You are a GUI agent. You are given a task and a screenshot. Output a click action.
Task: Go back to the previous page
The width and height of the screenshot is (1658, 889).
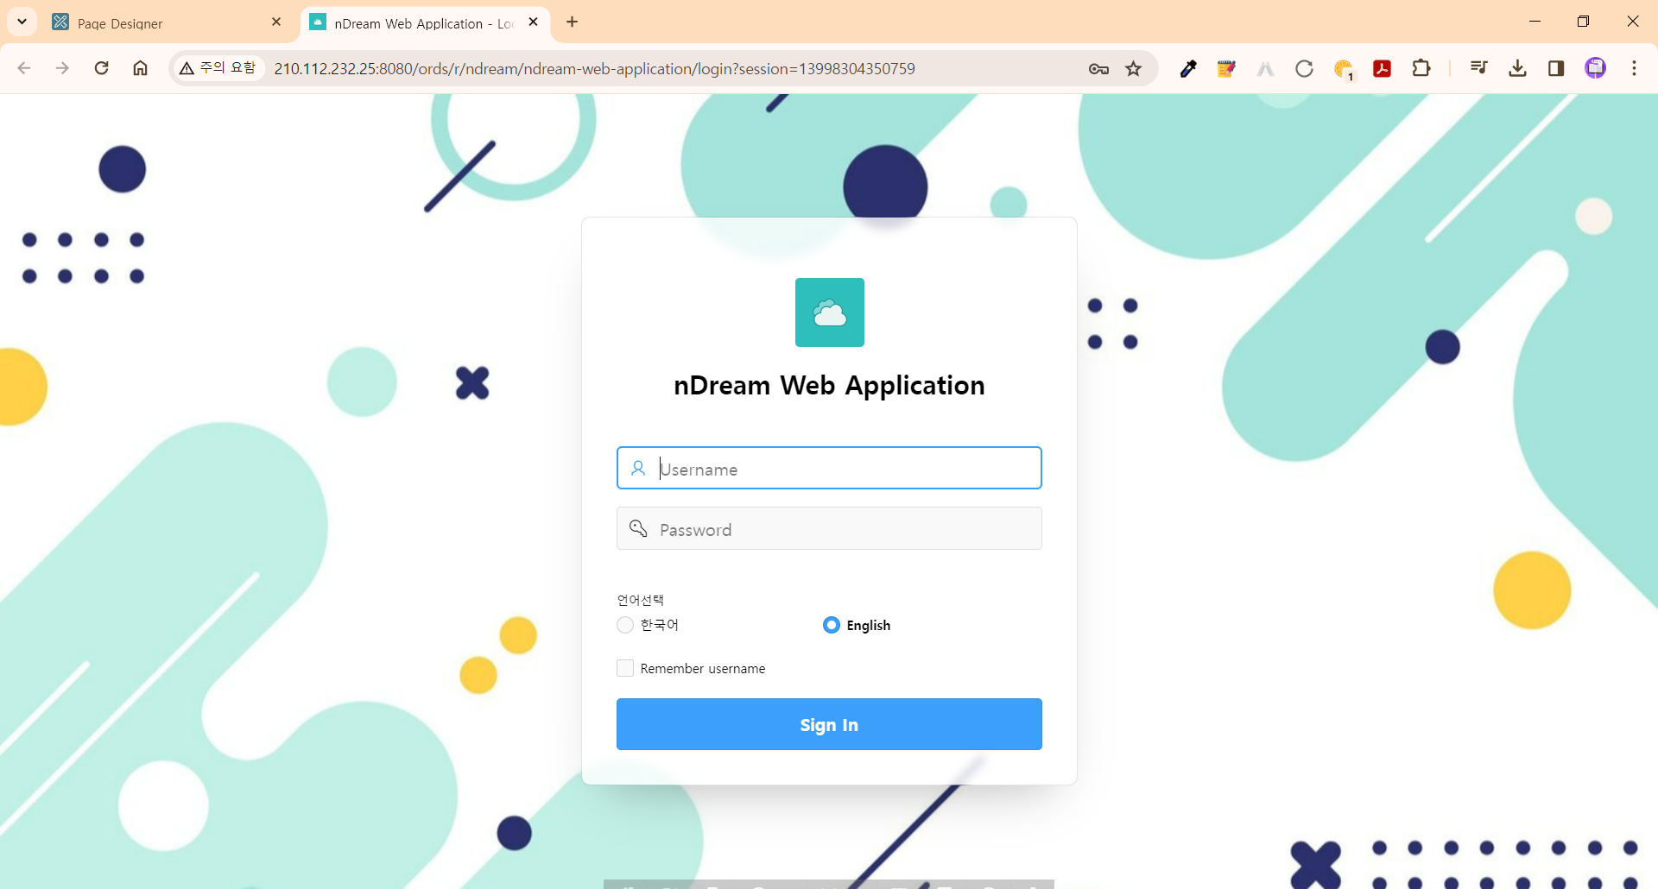[24, 68]
